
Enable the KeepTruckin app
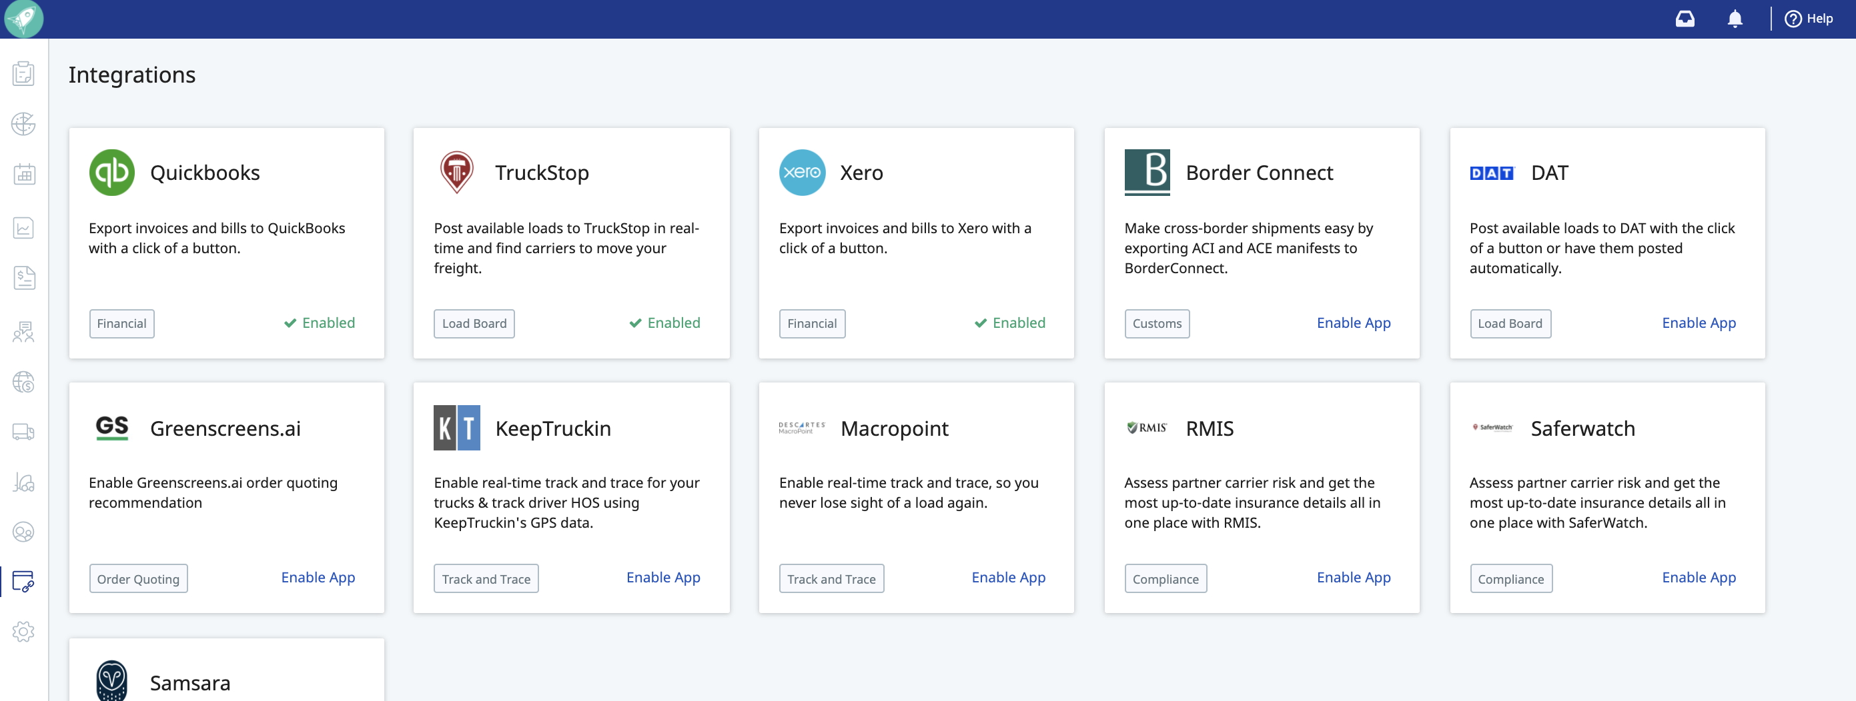tap(663, 578)
